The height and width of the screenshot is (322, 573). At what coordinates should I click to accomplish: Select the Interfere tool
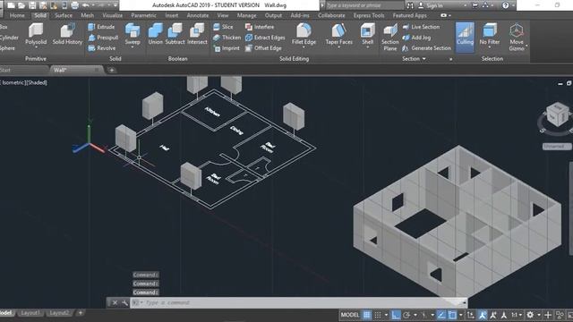click(x=260, y=27)
